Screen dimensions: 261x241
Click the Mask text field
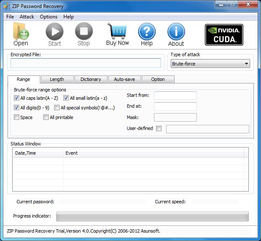[x=175, y=117]
